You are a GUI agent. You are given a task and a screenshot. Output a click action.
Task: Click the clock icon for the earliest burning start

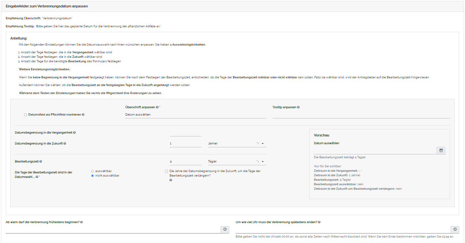pyautogui.click(x=225, y=229)
